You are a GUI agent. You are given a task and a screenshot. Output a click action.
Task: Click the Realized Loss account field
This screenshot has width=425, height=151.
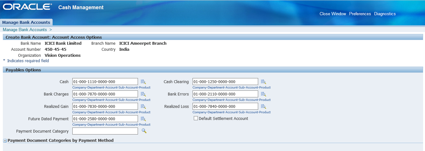click(225, 107)
